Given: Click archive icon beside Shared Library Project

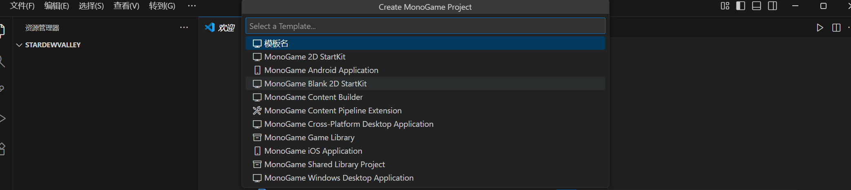Looking at the screenshot, I should [x=257, y=164].
